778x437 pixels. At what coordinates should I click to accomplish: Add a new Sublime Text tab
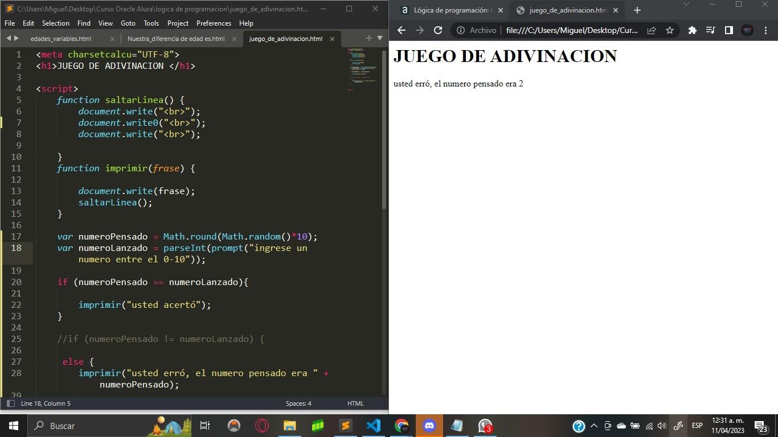click(x=368, y=38)
